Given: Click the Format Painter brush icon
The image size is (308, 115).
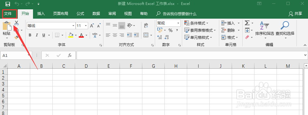Looking at the screenshot, I should [17, 37].
